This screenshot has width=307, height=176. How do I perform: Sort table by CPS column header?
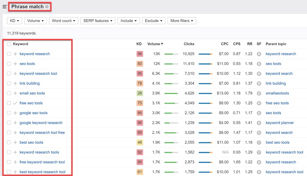[x=237, y=44]
